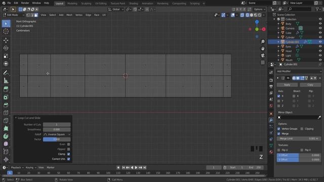
Task: Select the Bevel tool
Action: 6,105
